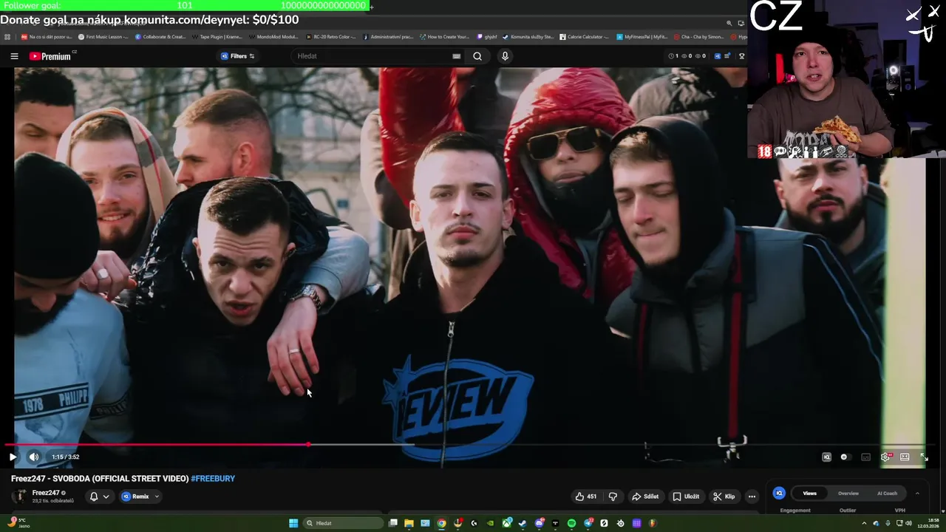Open File Explorer from taskbar

409,523
